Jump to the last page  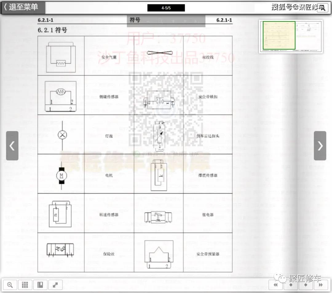click(x=321, y=285)
